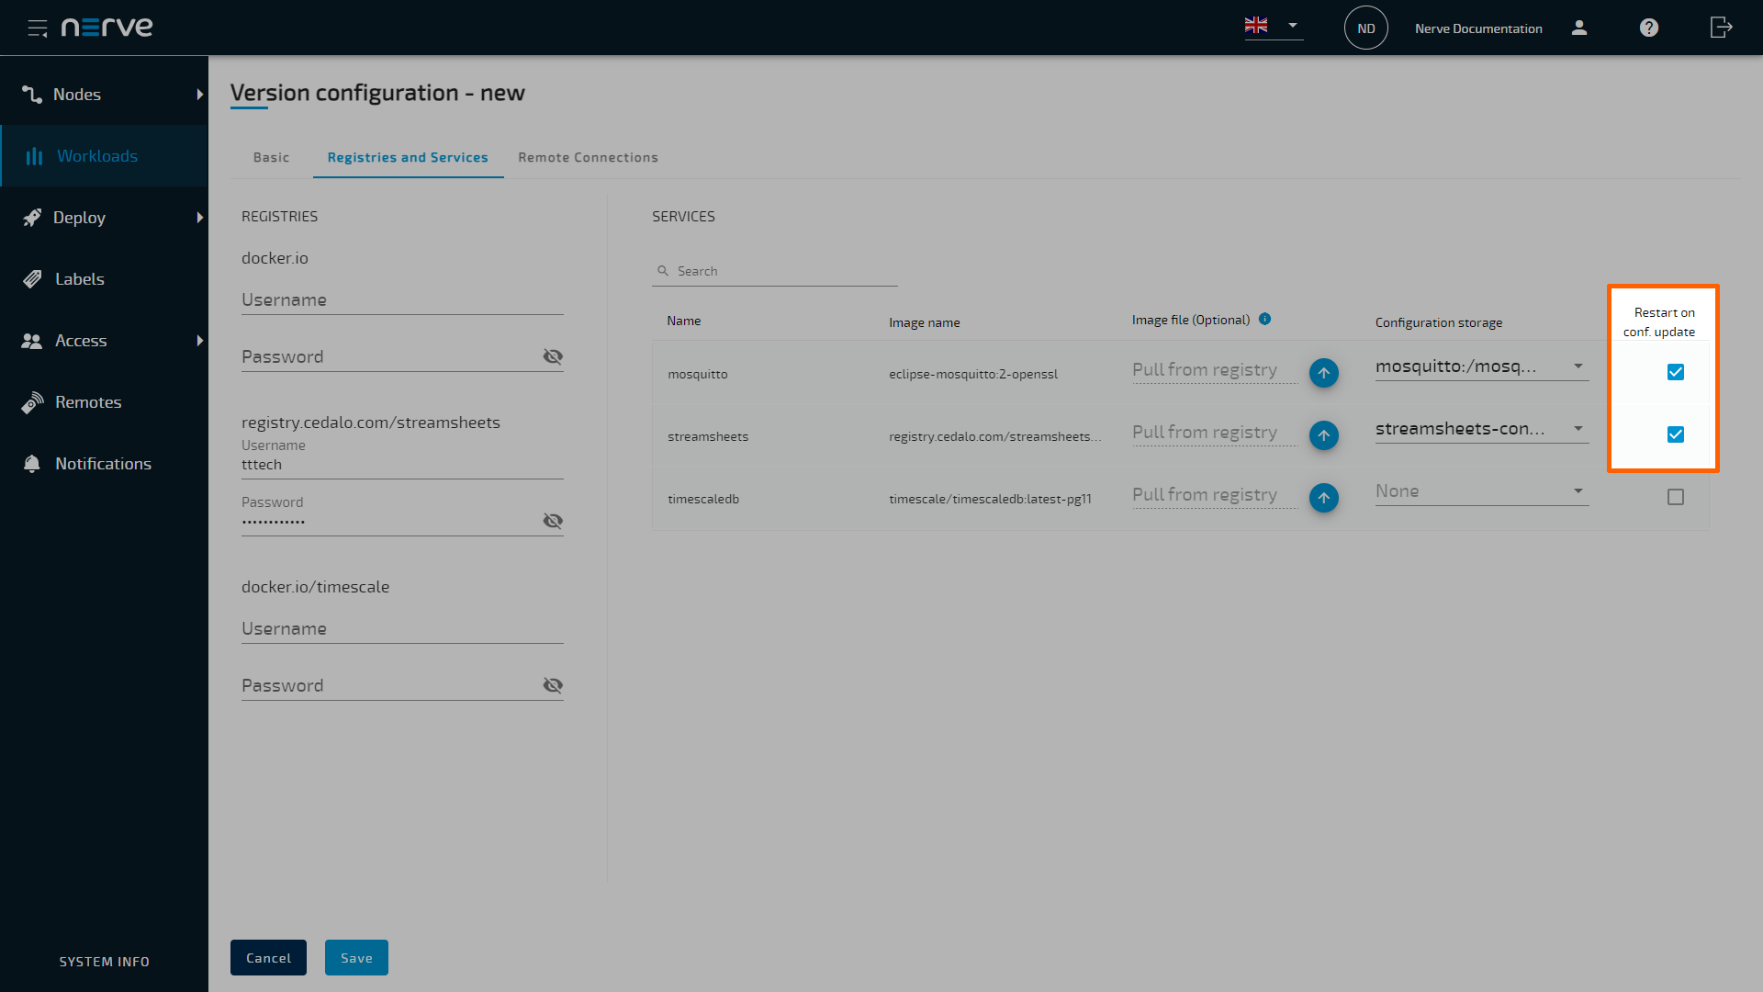The height and width of the screenshot is (992, 1763).
Task: Toggle password visibility for registry.cedalo.com/streamsheets
Action: point(553,521)
